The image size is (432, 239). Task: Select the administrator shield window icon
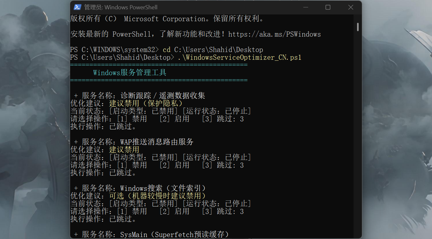tap(77, 7)
